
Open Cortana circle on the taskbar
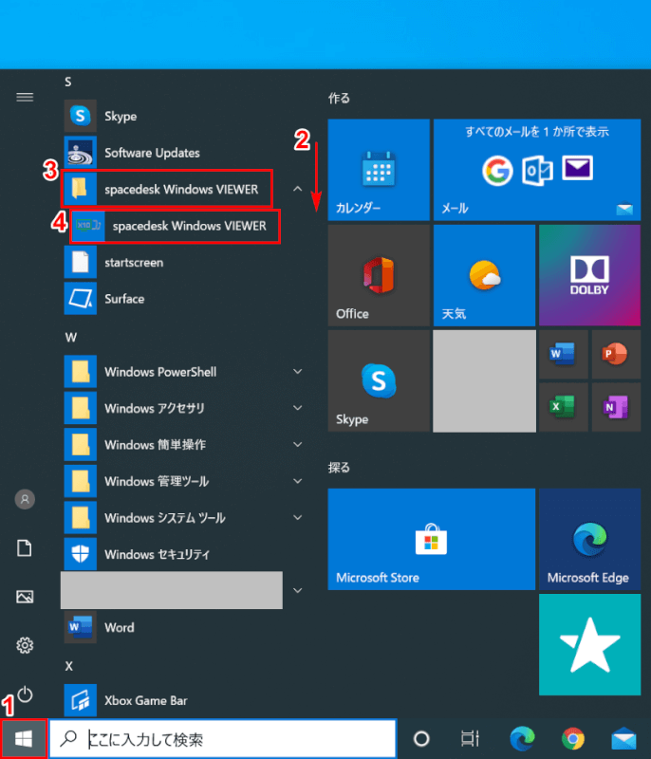421,739
